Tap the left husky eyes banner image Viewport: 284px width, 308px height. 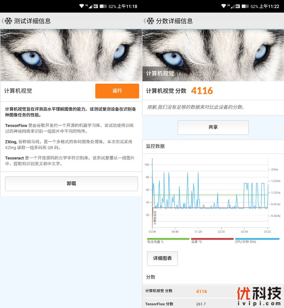71,55
